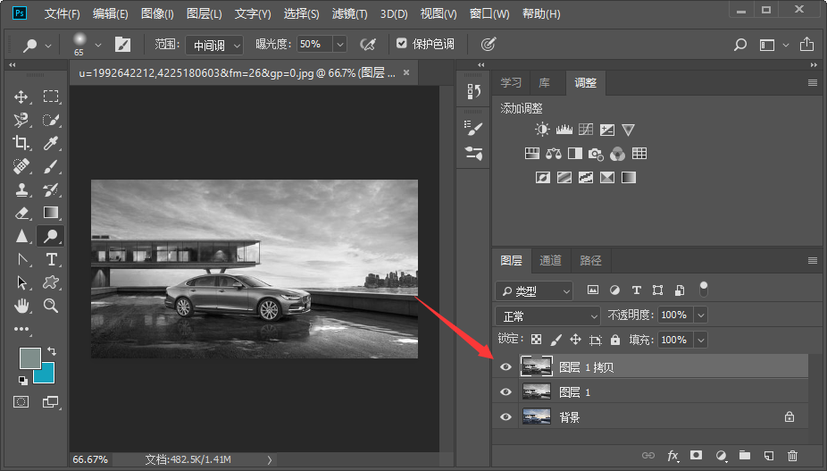Screen dimensions: 827x471
Task: Select the Hand tool
Action: (x=21, y=305)
